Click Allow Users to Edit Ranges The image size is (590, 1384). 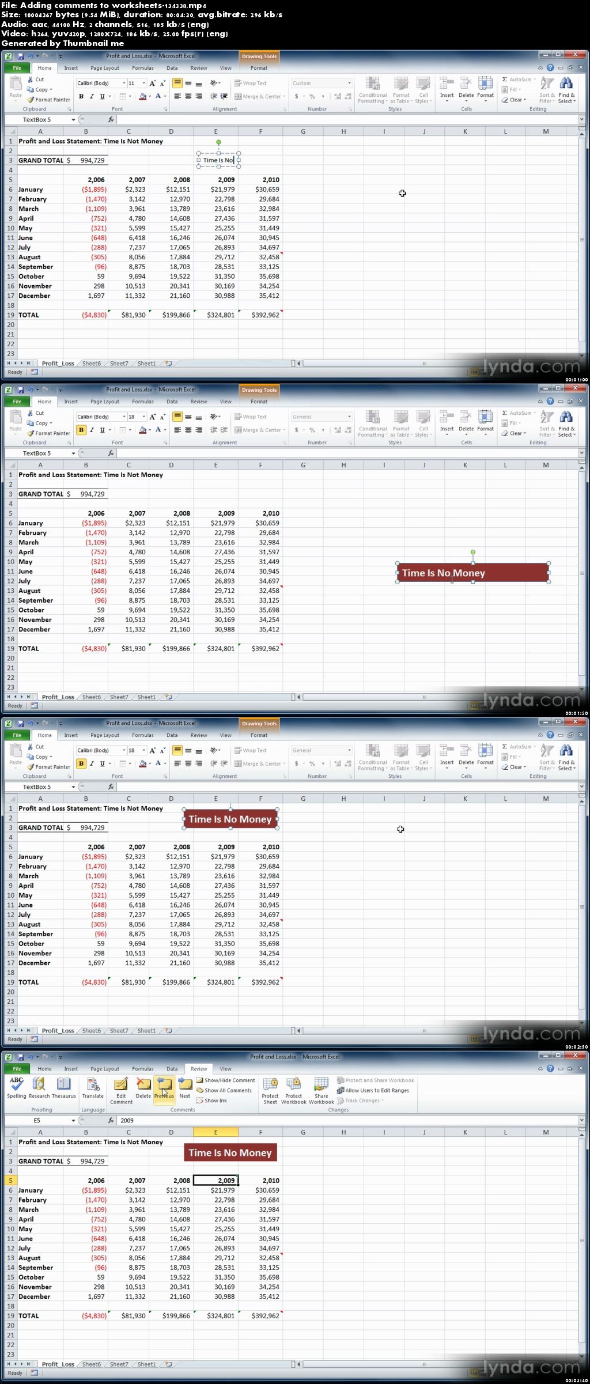(373, 1091)
